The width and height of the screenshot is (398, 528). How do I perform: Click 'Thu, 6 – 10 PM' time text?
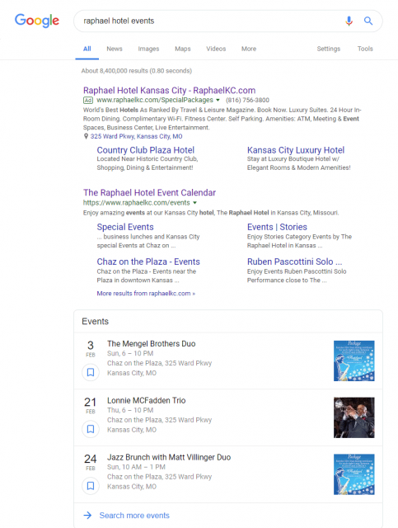point(130,410)
